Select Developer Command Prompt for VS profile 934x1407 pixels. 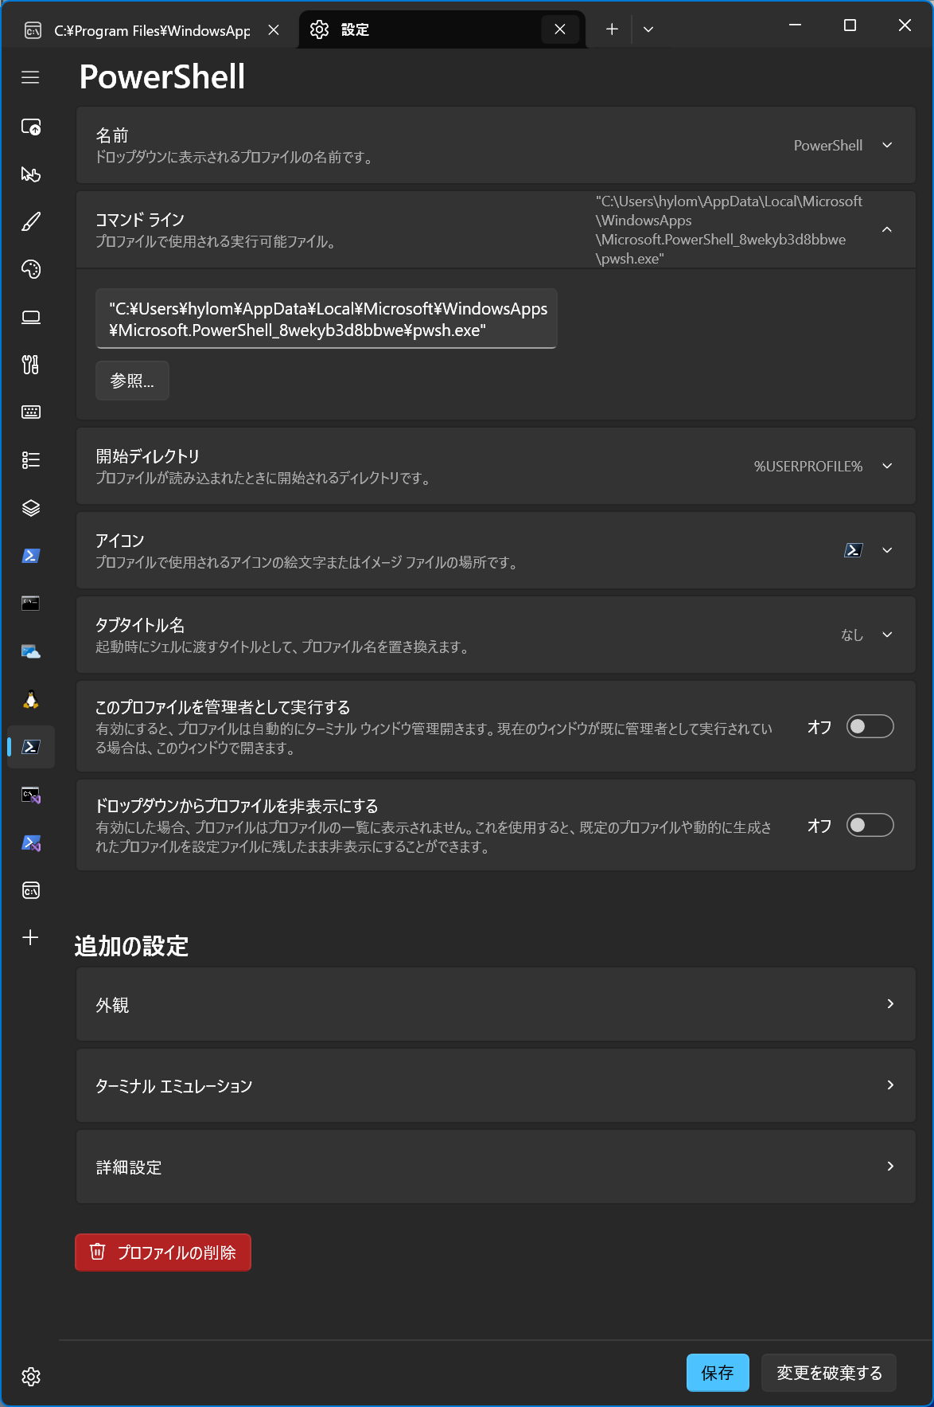click(x=30, y=795)
